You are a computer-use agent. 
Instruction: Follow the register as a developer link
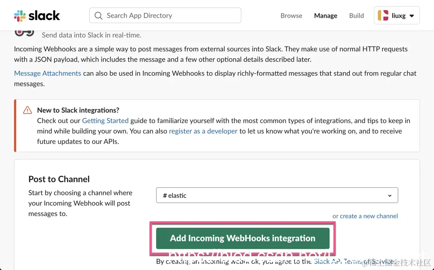click(x=203, y=131)
